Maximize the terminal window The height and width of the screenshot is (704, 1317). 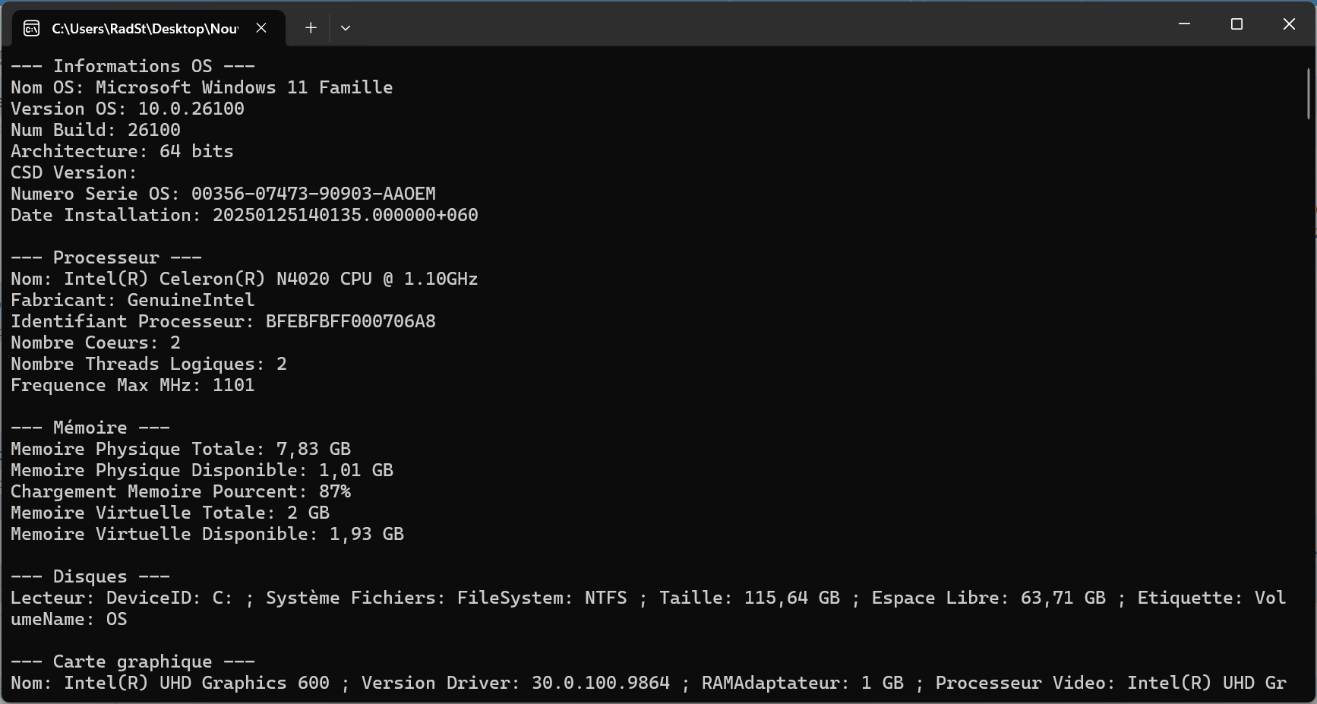[1236, 24]
